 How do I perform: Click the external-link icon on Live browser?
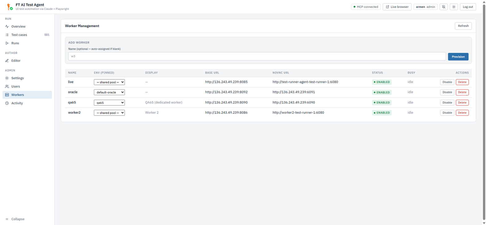pyautogui.click(x=387, y=7)
